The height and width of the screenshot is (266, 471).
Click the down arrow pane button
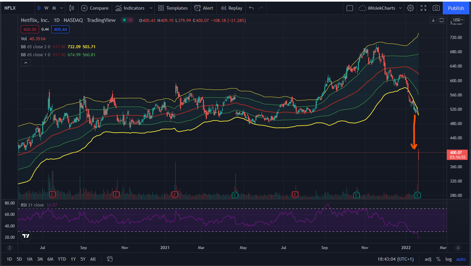tap(433, 20)
